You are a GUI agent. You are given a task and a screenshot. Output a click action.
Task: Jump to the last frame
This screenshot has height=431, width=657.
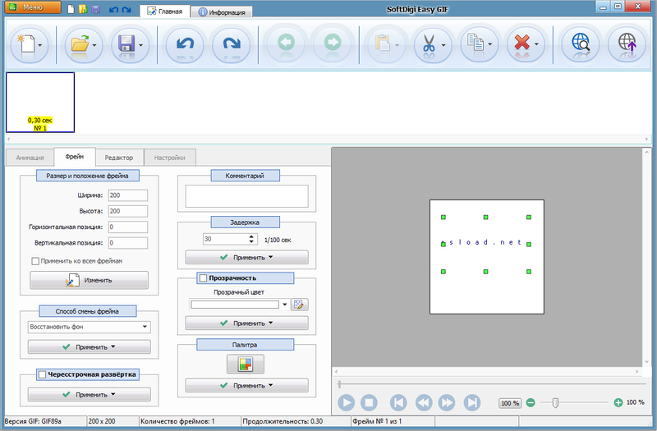pos(471,403)
